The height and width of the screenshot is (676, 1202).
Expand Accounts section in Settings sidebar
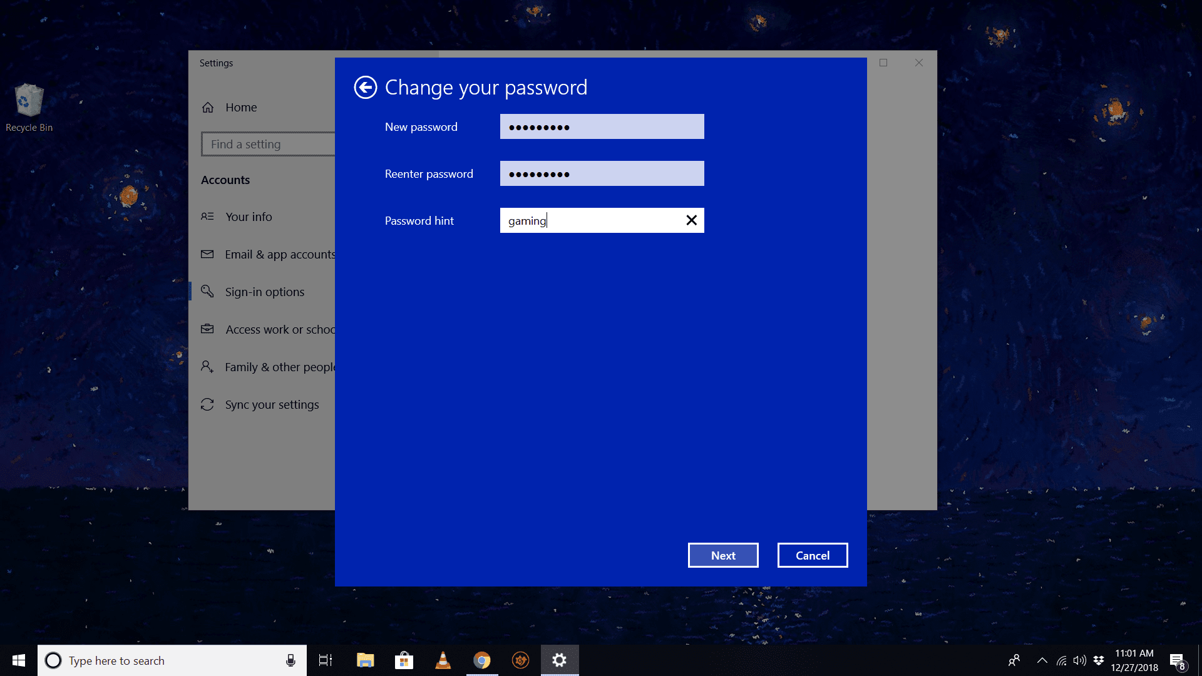tap(225, 179)
